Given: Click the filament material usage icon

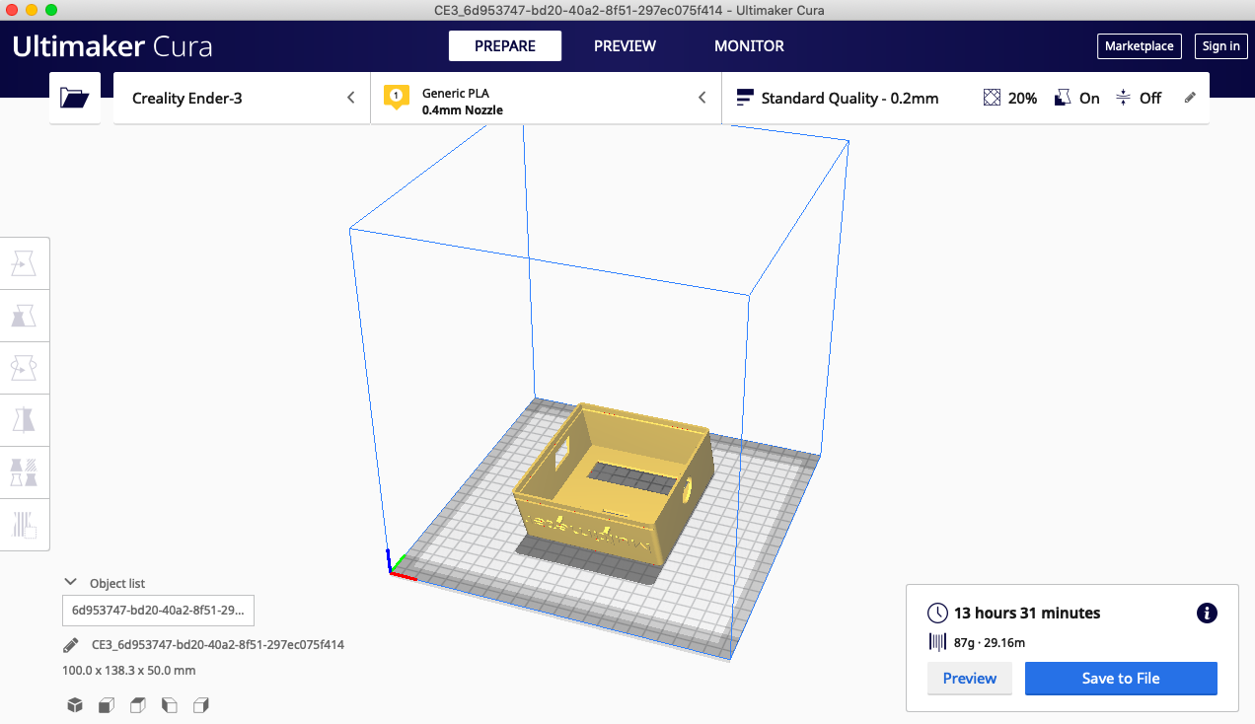Looking at the screenshot, I should 937,642.
